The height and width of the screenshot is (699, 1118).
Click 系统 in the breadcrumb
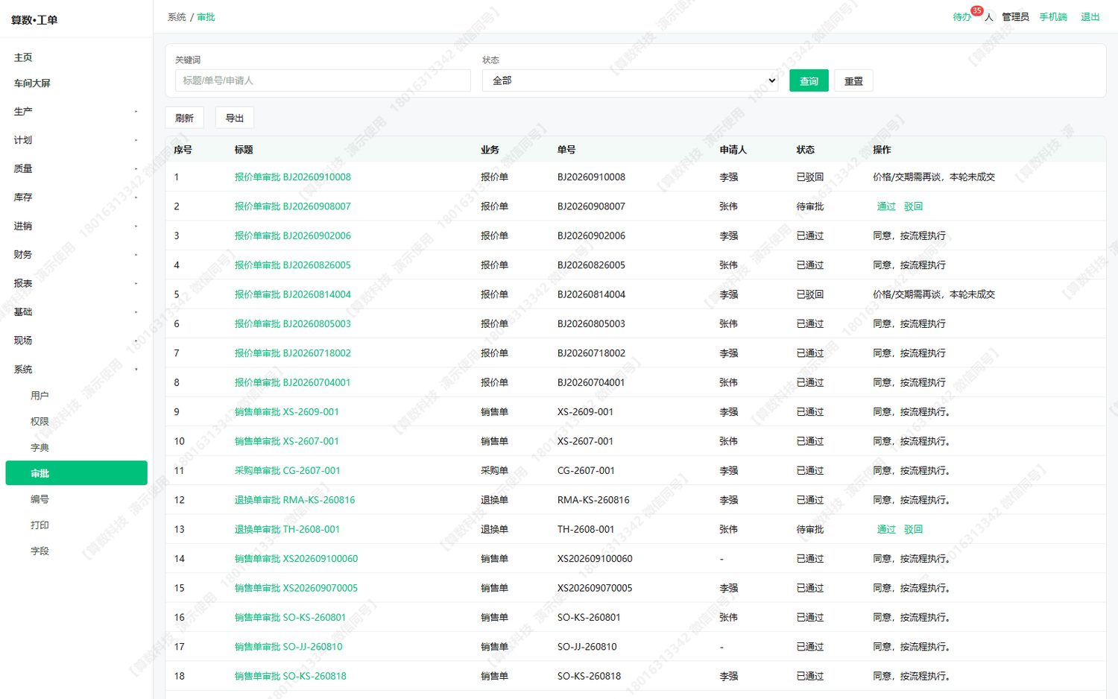point(177,17)
